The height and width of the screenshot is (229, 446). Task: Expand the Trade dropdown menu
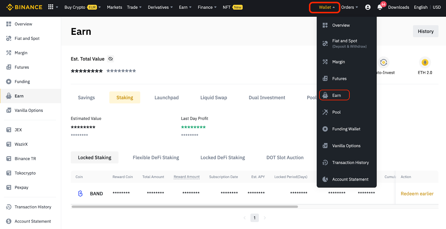(134, 7)
